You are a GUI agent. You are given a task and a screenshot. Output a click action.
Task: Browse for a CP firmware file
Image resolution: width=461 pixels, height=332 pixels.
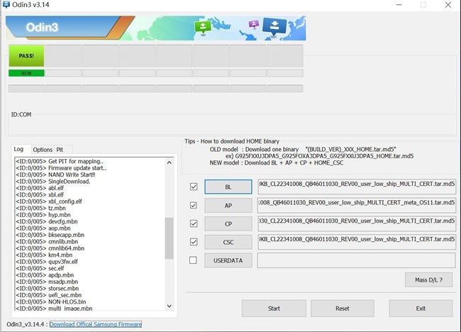[228, 223]
